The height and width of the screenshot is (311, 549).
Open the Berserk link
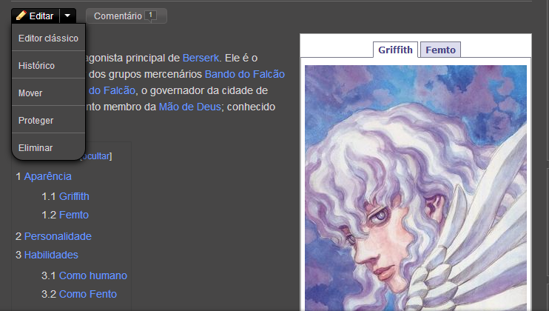(x=201, y=58)
